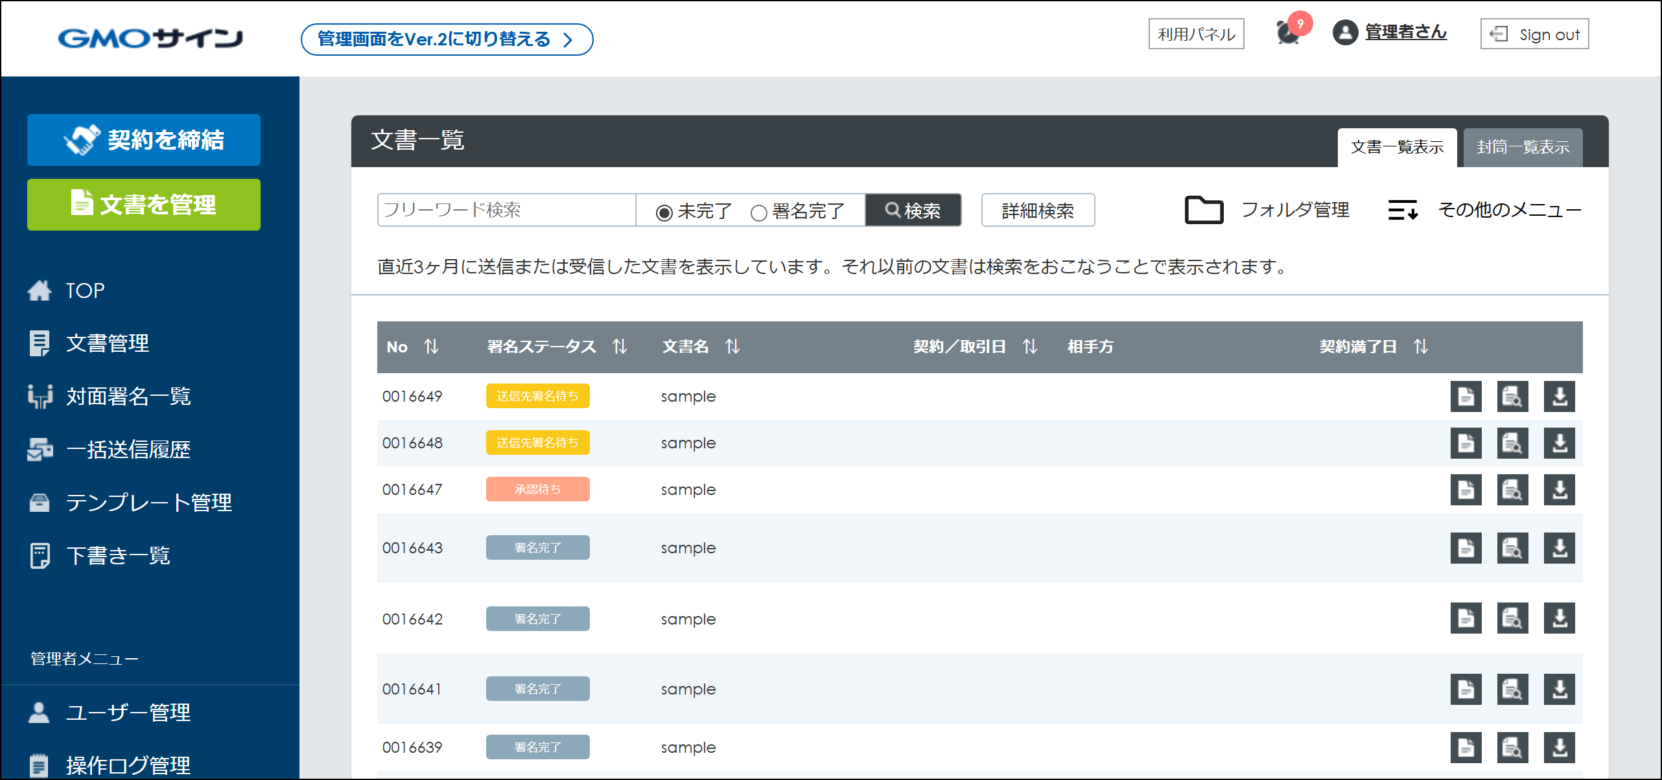Image resolution: width=1662 pixels, height=780 pixels.
Task: Click document detail icon for 0016641
Action: (x=1466, y=690)
